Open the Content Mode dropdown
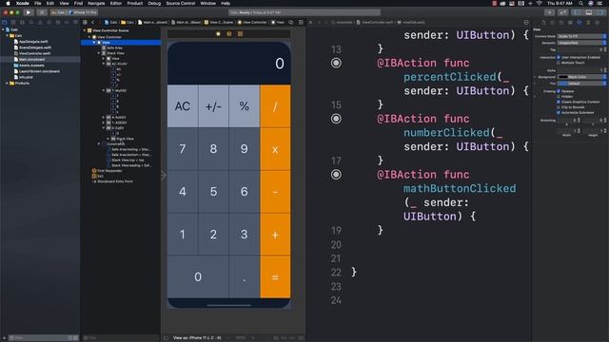The height and width of the screenshot is (342, 609). (581, 36)
